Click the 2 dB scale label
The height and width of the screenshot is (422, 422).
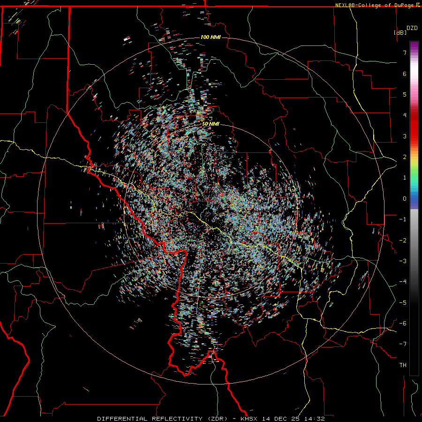405,157
